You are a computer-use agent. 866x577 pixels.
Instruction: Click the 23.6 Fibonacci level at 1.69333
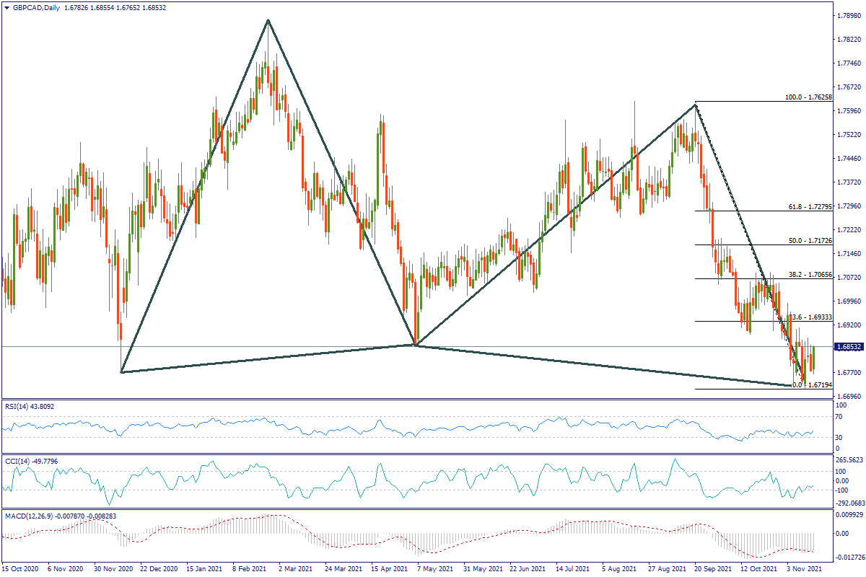812,317
